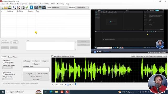Image resolution: width=168 pixels, height=94 pixels.
Task: Launch Microsoft Edge from taskbar
Action: [51, 92]
